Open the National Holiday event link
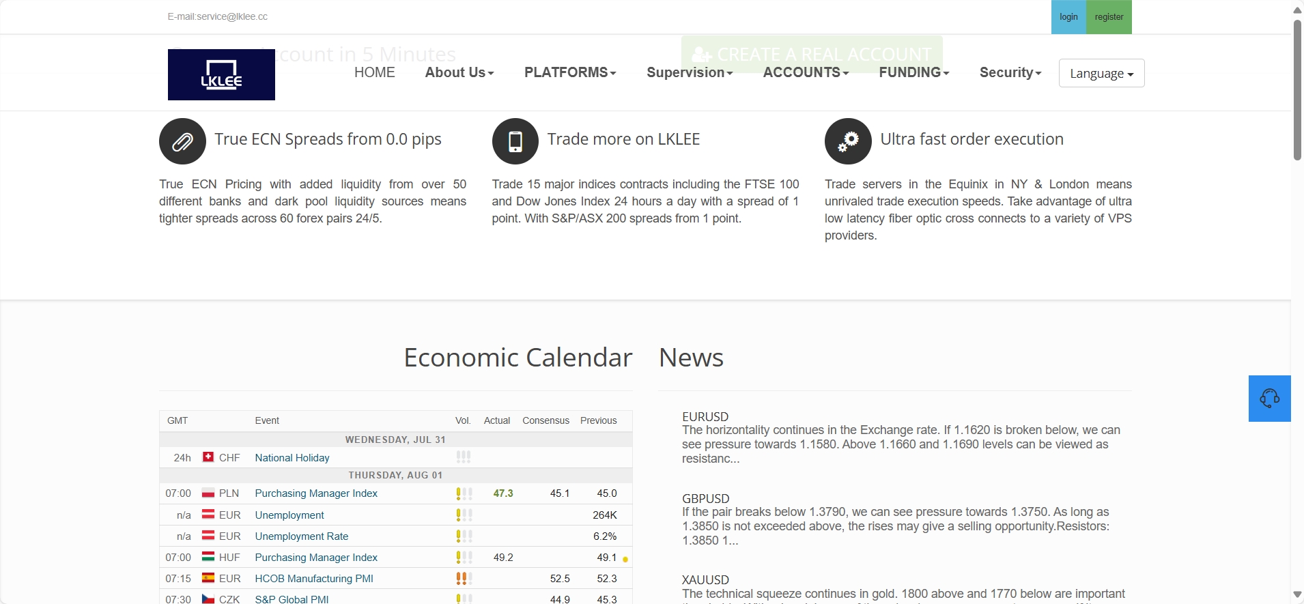Viewport: 1304px width, 604px height. tap(292, 458)
